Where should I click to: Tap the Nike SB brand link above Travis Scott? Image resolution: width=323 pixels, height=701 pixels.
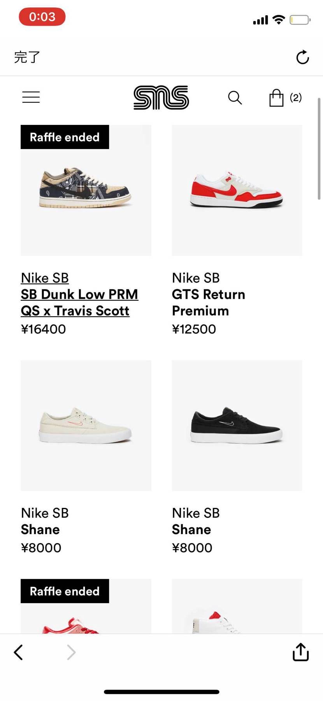(45, 278)
